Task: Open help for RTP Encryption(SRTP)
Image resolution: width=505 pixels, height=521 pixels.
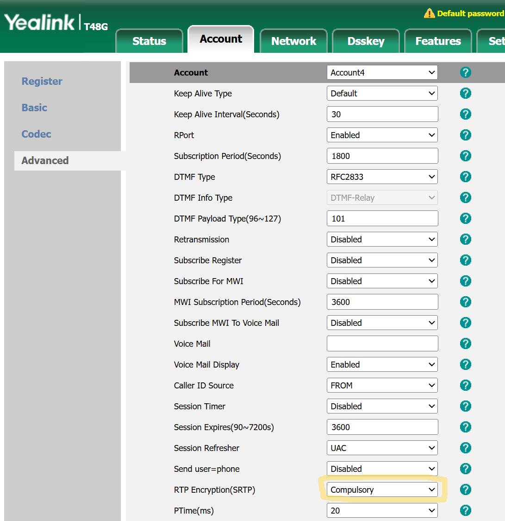Action: [465, 489]
